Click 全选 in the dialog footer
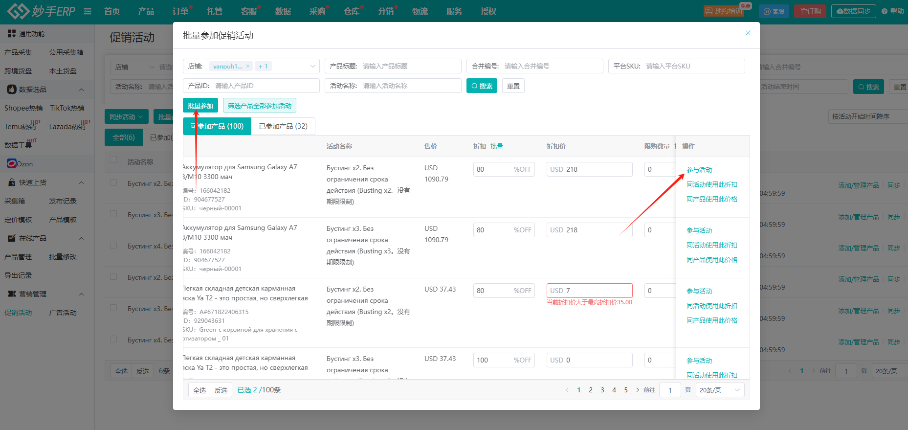The width and height of the screenshot is (908, 430). click(x=199, y=390)
